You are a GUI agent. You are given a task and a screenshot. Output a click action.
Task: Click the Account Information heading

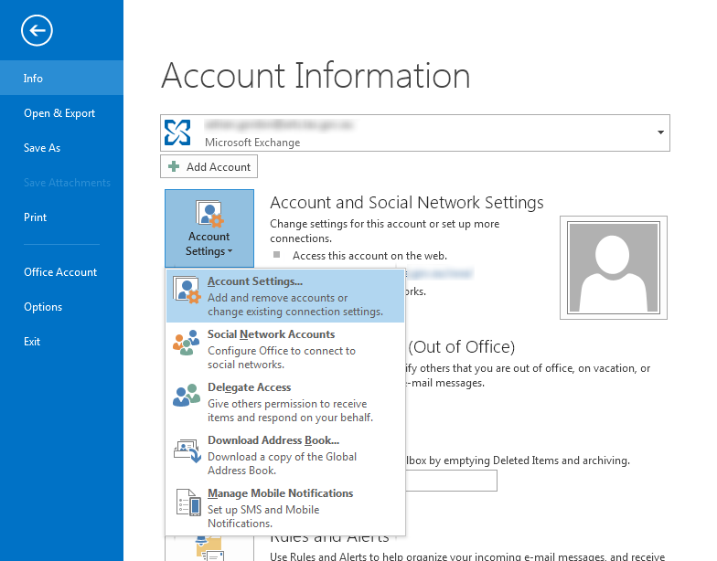click(x=316, y=75)
